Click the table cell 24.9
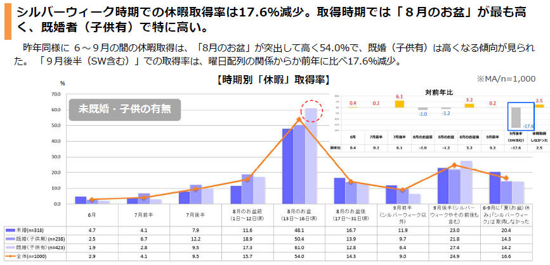This screenshot has width=550, height=265. [x=454, y=257]
